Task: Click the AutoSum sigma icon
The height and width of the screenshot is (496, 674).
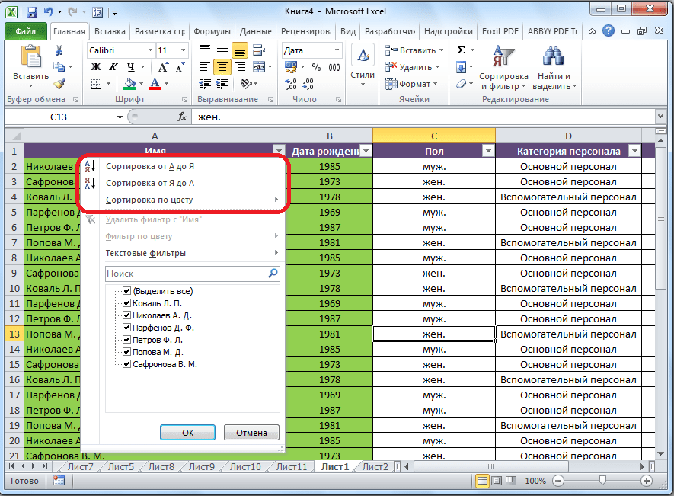Action: click(462, 50)
